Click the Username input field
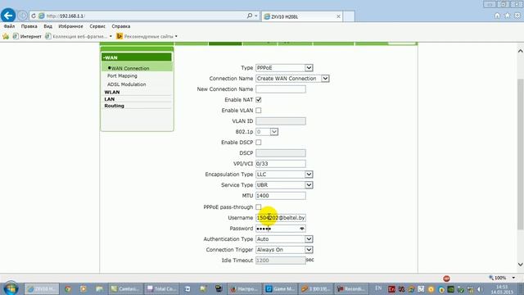Viewport: 524px width, 295px height. coord(281,218)
